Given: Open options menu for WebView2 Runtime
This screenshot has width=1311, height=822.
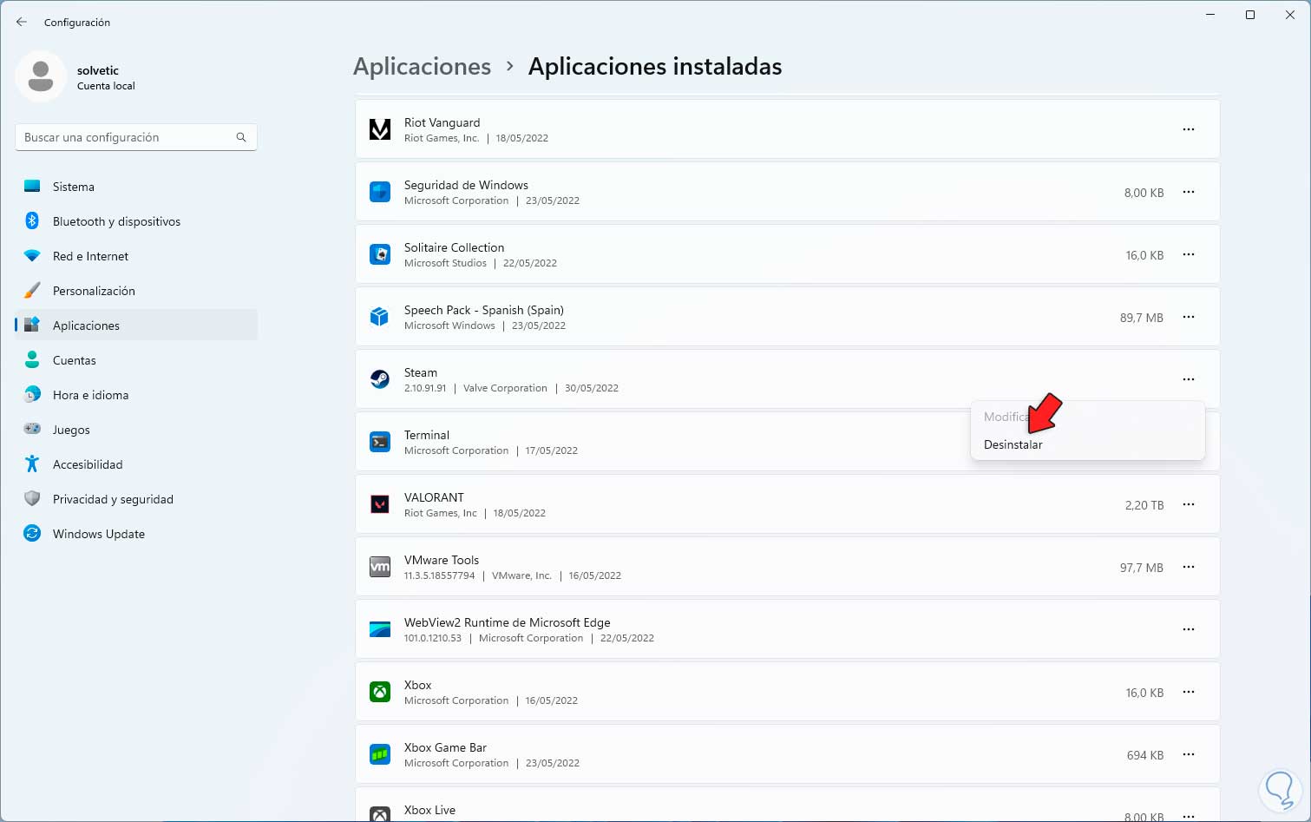Looking at the screenshot, I should 1189,629.
